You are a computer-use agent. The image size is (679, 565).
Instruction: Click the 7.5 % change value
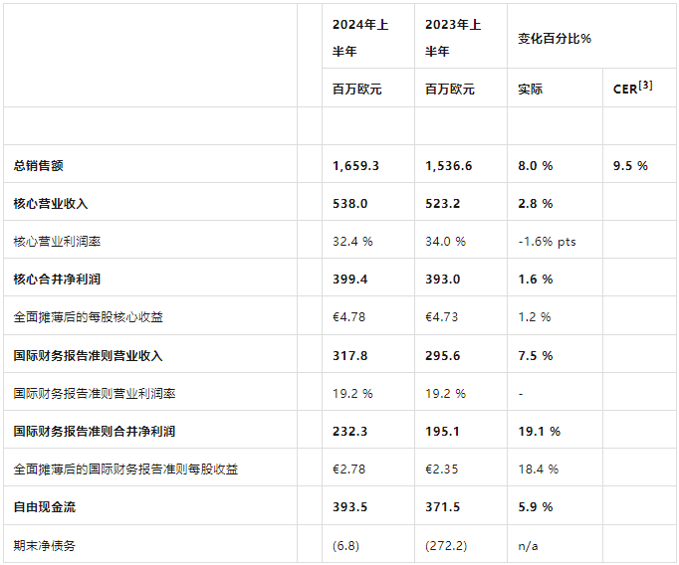pos(536,356)
